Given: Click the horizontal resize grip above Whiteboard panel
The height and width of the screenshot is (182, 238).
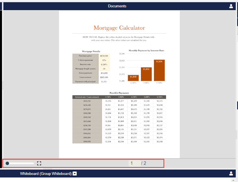Looking at the screenshot, I should (48, 168).
